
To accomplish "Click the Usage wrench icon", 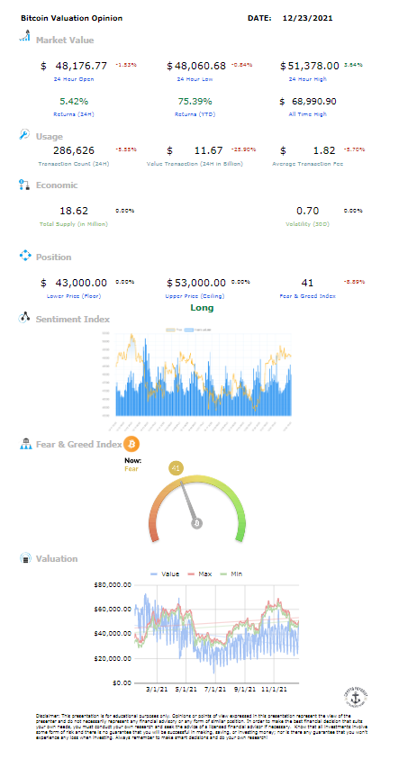I will pos(24,134).
